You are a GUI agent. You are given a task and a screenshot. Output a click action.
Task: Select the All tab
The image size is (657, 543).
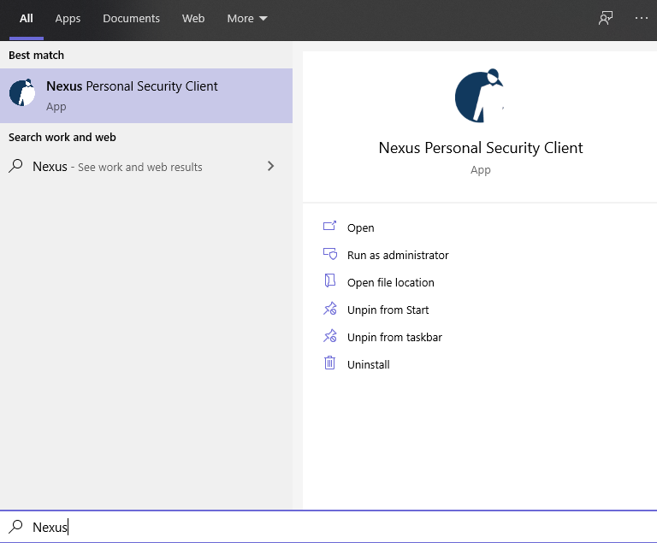(x=27, y=19)
